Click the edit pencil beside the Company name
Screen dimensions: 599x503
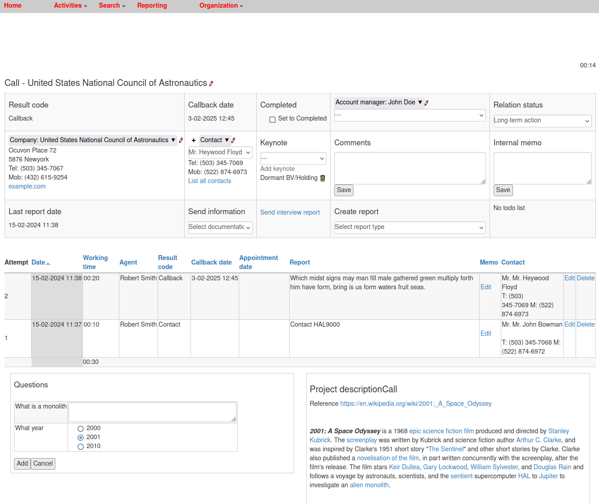pos(181,140)
